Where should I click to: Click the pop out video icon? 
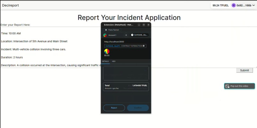(x=227, y=86)
